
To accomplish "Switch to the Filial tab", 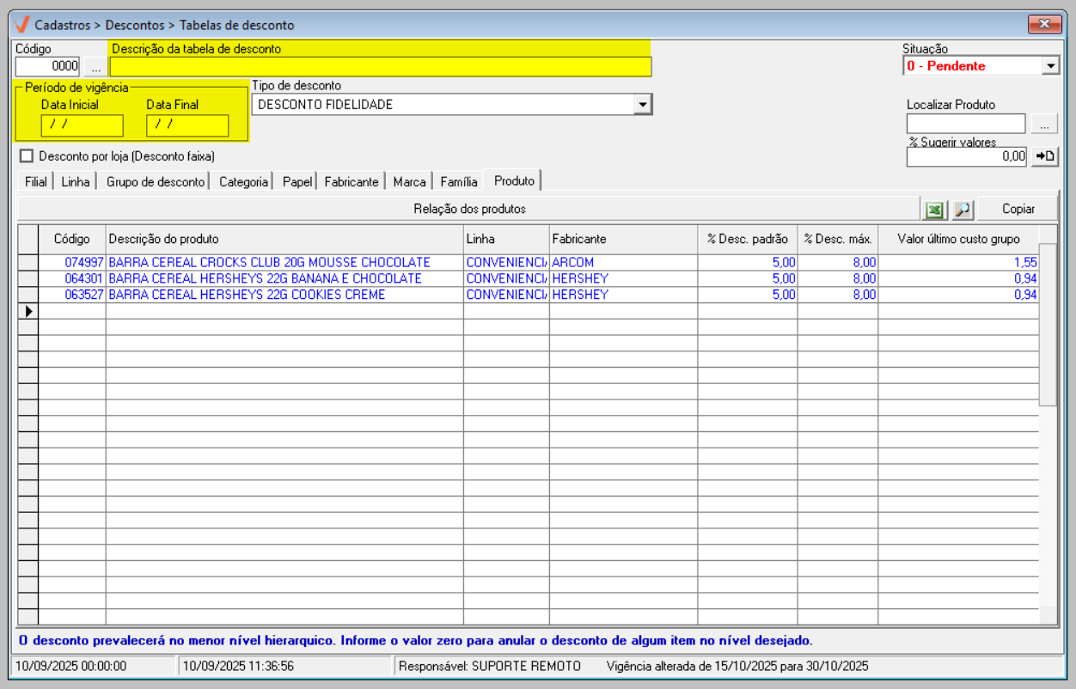I will point(35,182).
